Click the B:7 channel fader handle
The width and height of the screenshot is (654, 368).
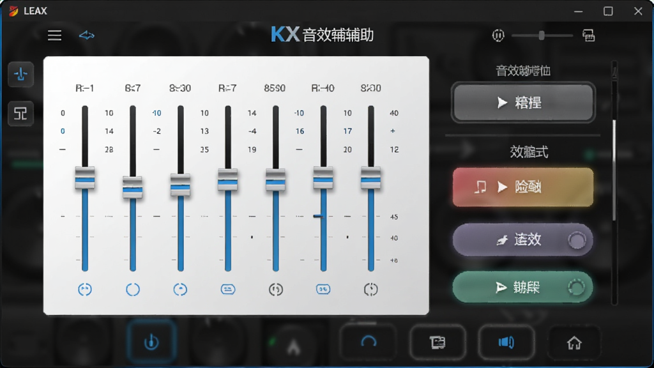pos(133,187)
